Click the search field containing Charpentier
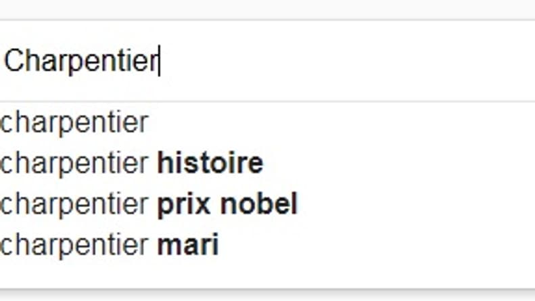Screen dimensions: 535x301 coord(268,61)
